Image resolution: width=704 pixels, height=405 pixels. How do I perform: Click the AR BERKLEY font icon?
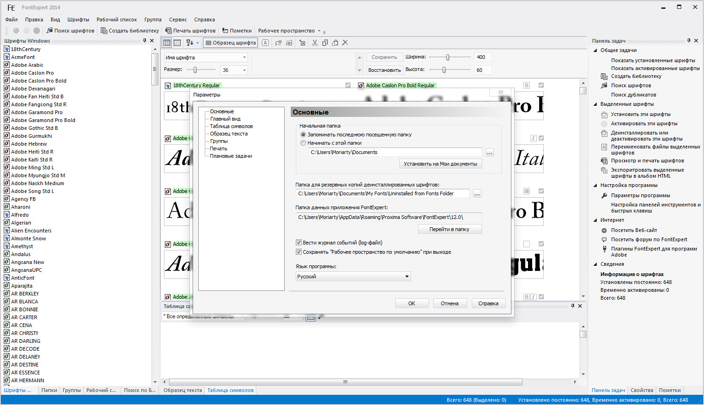[x=7, y=294]
